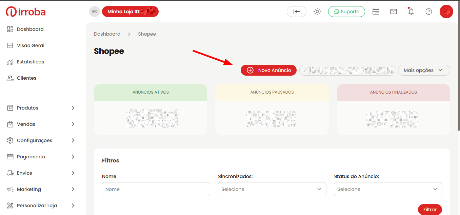Expand the Personalizar Loja submenu chevron
This screenshot has width=460, height=215.
(x=73, y=206)
